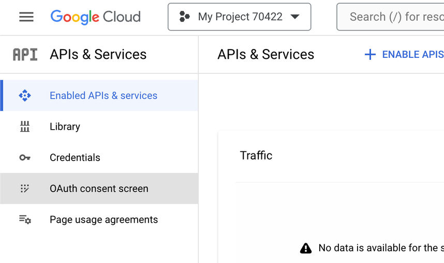Expand the My Project 70422 dropdown arrow

click(x=295, y=17)
